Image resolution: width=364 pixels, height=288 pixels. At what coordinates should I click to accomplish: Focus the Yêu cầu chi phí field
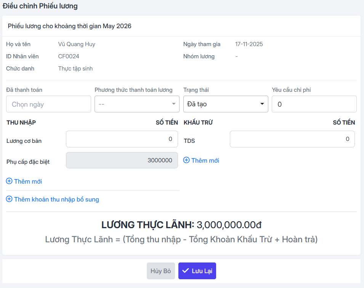[x=314, y=104]
